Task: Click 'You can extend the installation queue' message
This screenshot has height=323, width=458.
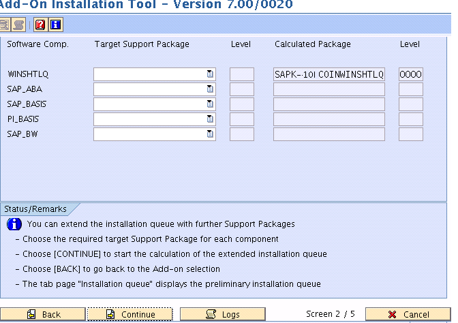Action: click(161, 224)
